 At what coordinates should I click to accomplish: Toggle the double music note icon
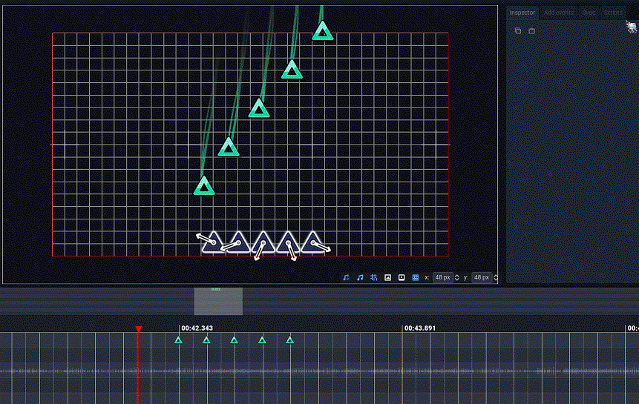360,277
